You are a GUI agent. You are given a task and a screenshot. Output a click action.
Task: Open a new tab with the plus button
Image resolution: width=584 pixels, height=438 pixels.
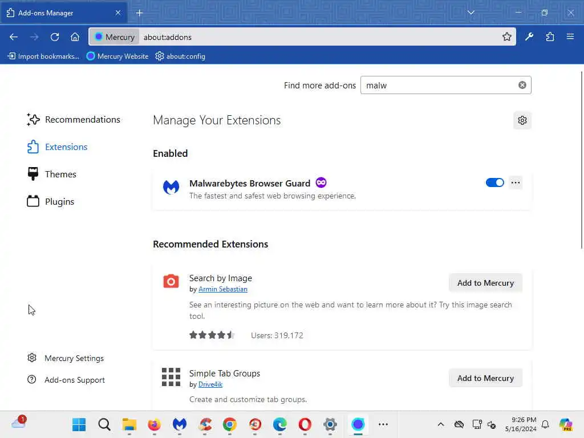pos(139,13)
